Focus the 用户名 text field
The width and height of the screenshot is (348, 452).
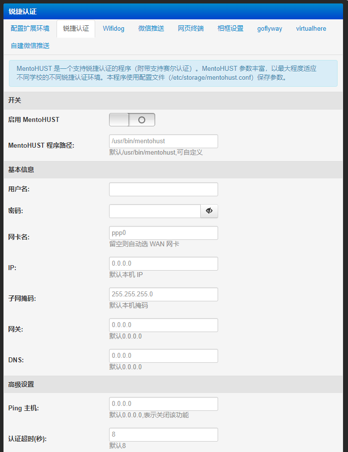tap(163, 189)
